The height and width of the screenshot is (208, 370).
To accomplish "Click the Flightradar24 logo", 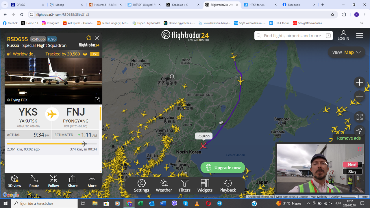I will coord(185,36).
